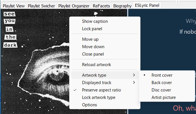Choose Move up from the menu

pyautogui.click(x=105, y=39)
